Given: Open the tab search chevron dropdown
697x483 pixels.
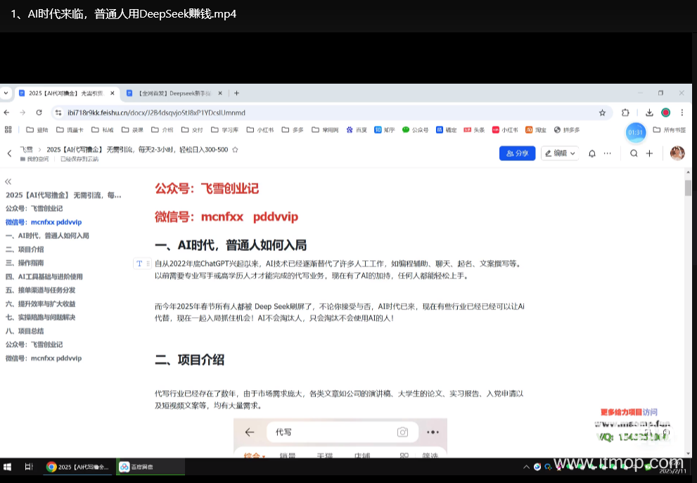Looking at the screenshot, I should (6, 94).
